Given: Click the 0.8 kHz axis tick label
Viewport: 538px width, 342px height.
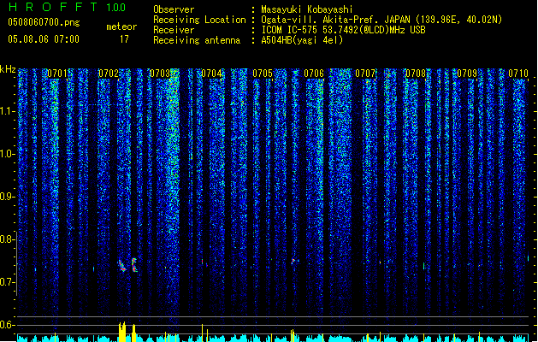Looking at the screenshot, I should point(7,239).
